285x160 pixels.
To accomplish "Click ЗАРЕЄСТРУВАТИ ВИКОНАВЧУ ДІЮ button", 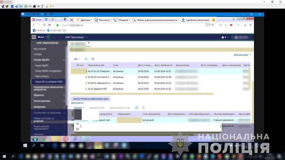I will point(90,99).
